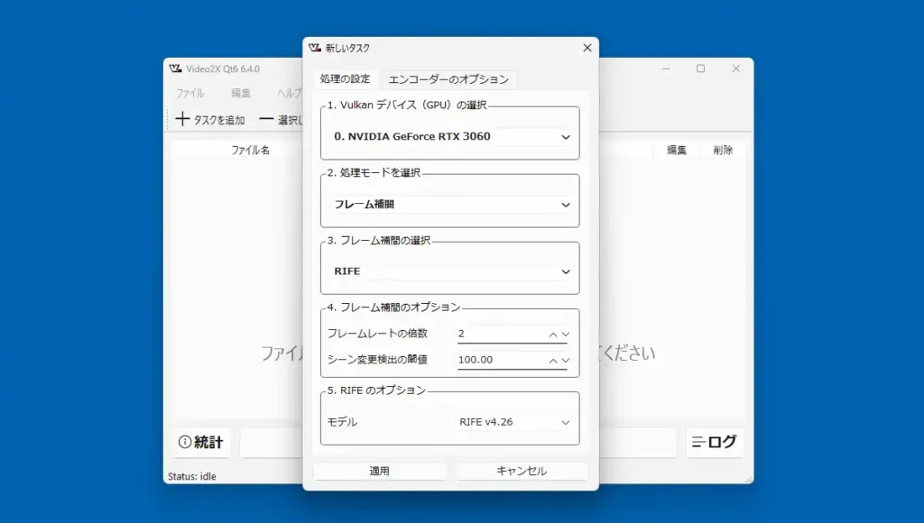Decrease the フレームレートの倍数 value
This screenshot has width=924, height=523.
point(566,335)
